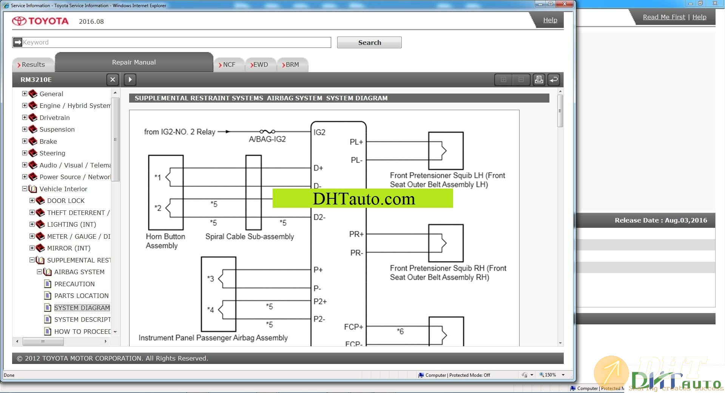Open the Read Me First link
Image resolution: width=725 pixels, height=393 pixels.
(664, 17)
